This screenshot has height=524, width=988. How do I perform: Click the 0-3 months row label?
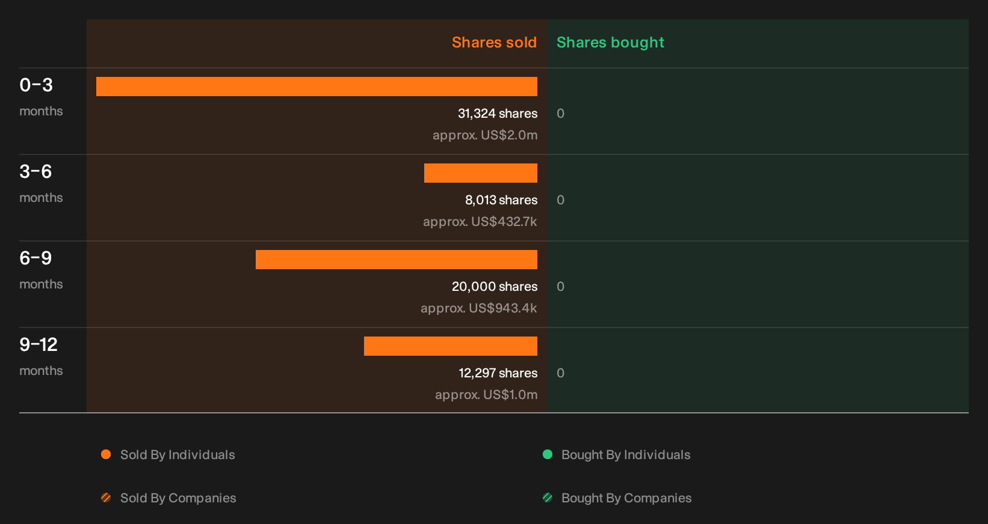41,97
